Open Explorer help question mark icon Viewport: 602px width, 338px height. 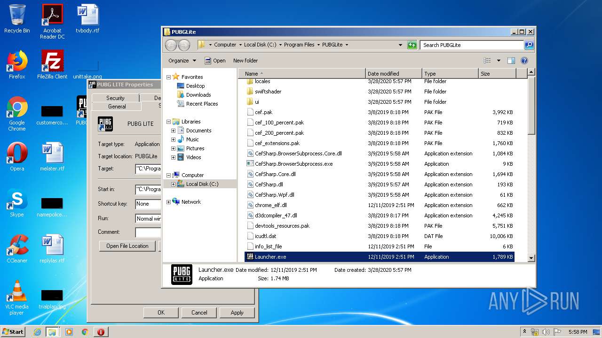click(x=524, y=61)
